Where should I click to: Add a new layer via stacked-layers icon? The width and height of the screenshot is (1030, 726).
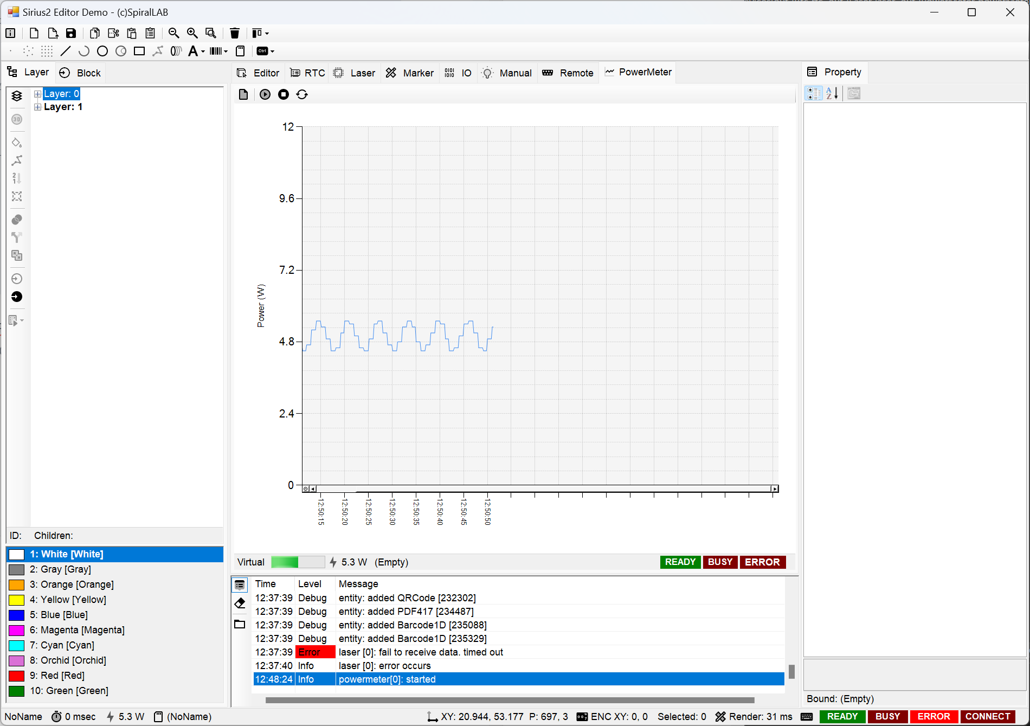(x=17, y=96)
